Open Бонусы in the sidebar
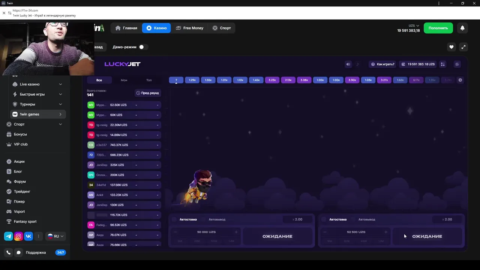The width and height of the screenshot is (480, 270). pos(20,134)
